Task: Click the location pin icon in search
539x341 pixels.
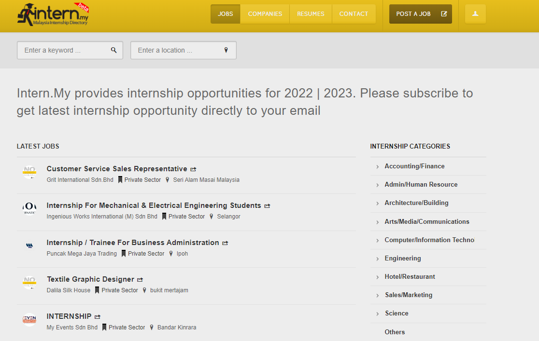Action: pyautogui.click(x=226, y=50)
